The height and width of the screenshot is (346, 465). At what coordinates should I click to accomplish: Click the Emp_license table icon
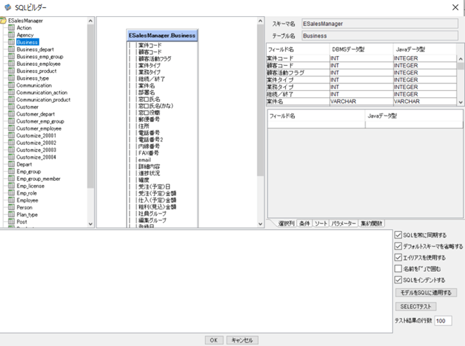(x=12, y=186)
